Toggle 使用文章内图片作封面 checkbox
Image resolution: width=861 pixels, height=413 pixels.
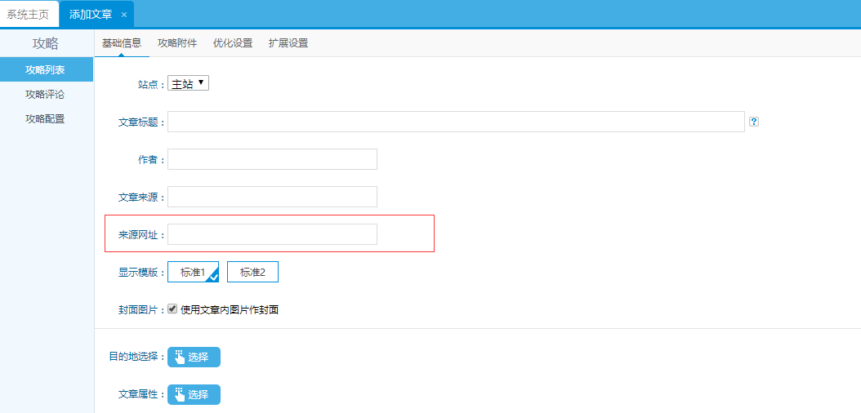coord(172,309)
